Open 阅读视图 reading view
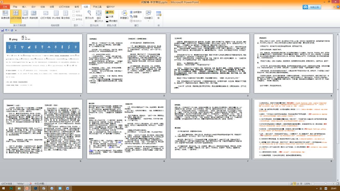Image resolution: width=340 pixels, height=191 pixels. [34, 15]
